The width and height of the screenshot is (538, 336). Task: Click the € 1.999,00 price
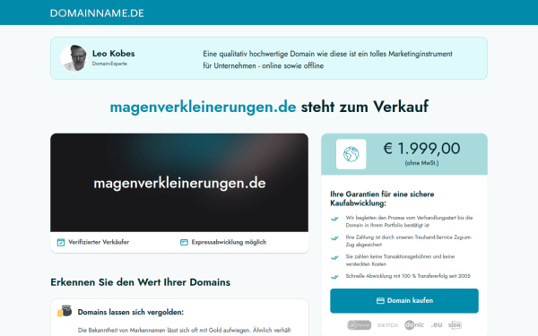[x=421, y=149]
